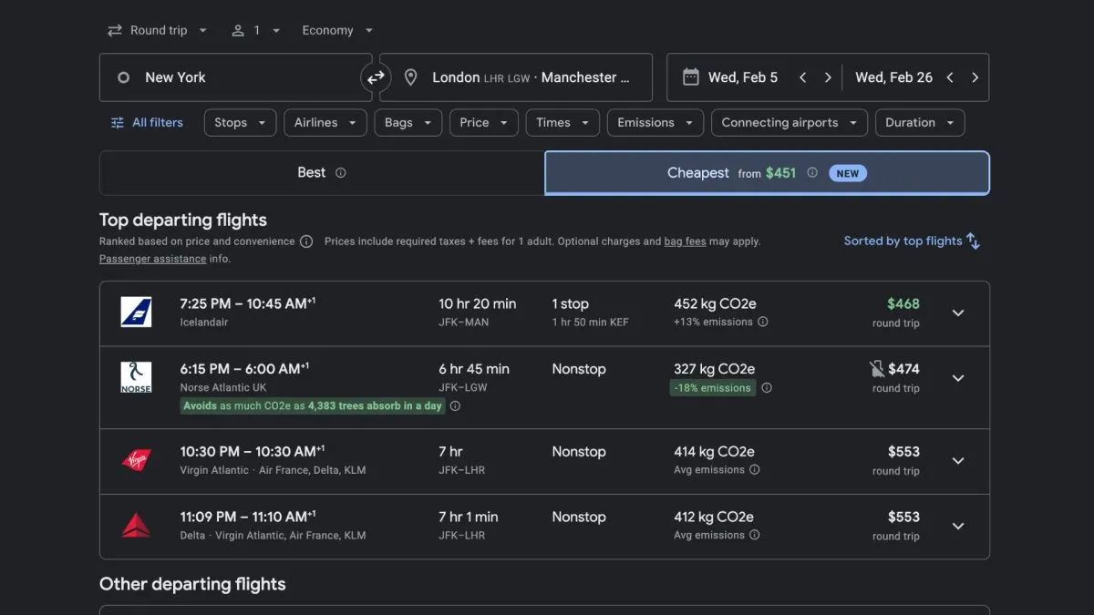Expand the Norse Atlantic UK flight details

click(x=958, y=378)
